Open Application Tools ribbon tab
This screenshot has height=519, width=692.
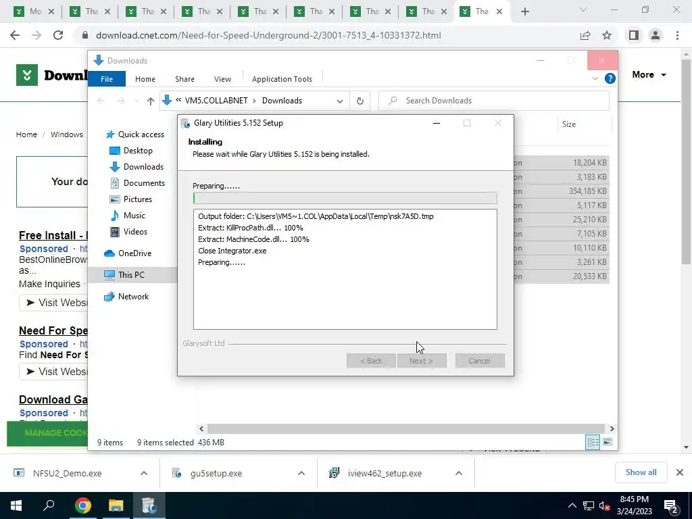(x=282, y=79)
